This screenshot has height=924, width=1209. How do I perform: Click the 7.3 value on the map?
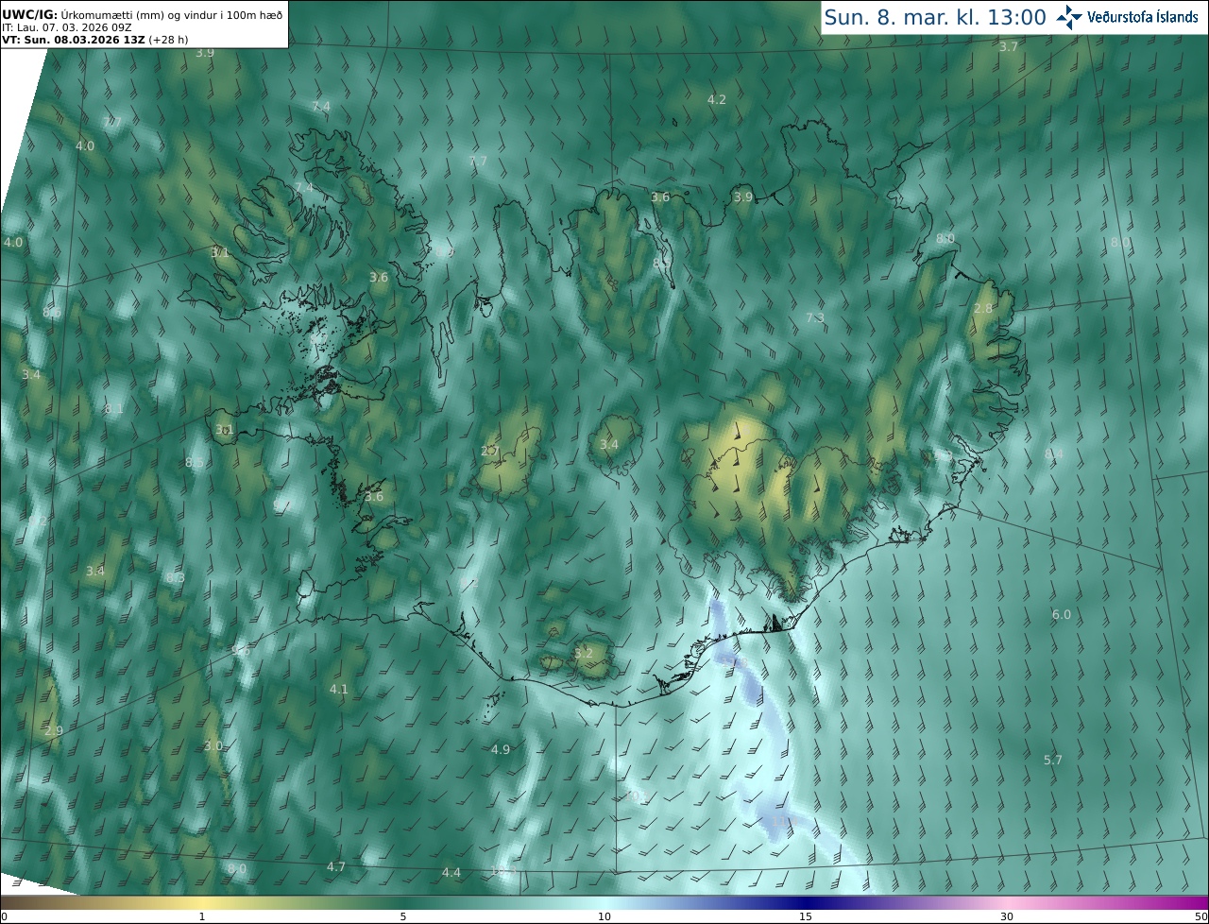pos(815,318)
